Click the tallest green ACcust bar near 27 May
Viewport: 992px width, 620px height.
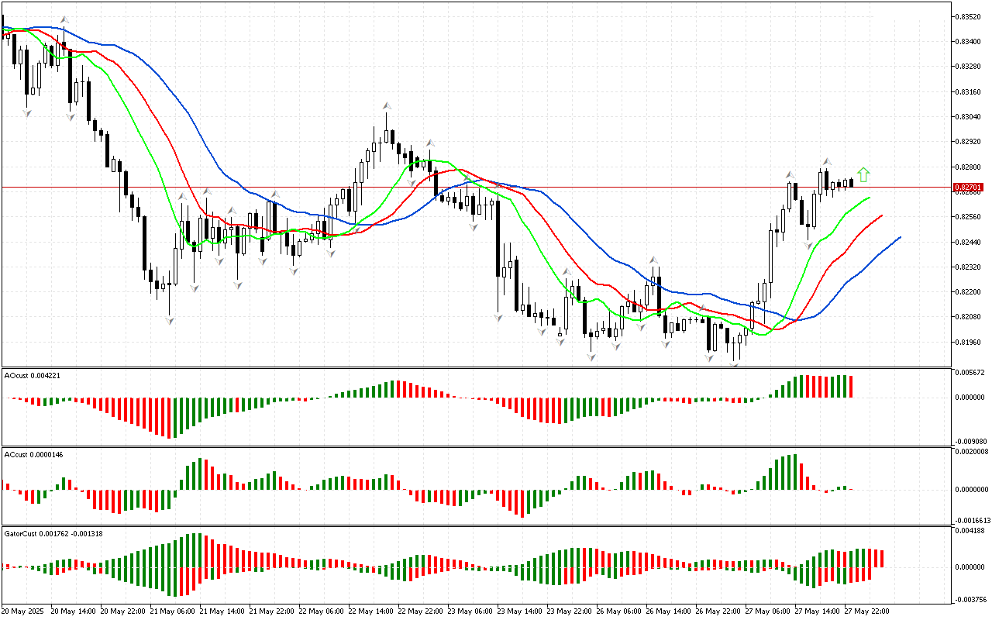[x=794, y=472]
